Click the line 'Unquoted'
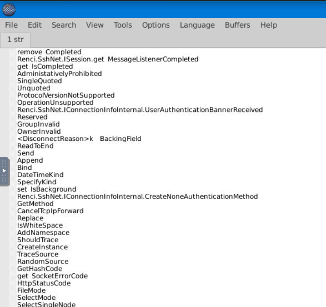Viewport: 326px width, 307px height. click(34, 88)
